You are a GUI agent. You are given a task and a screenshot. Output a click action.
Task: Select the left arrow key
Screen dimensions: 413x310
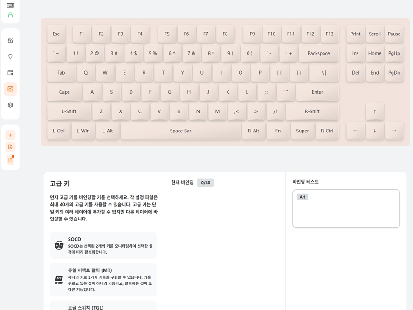(355, 131)
